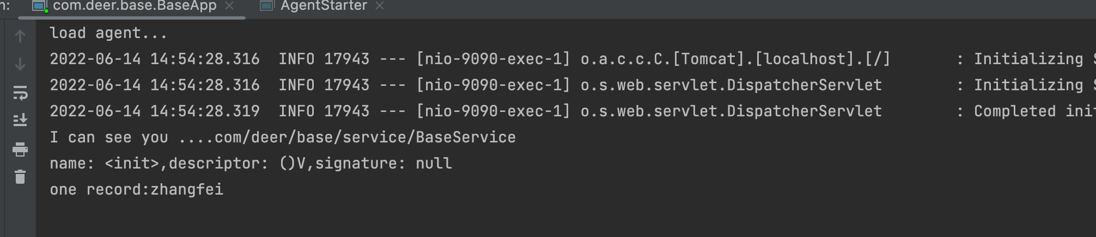The width and height of the screenshot is (1096, 237).
Task: Open the AgentStarter run tab
Action: coord(324,6)
